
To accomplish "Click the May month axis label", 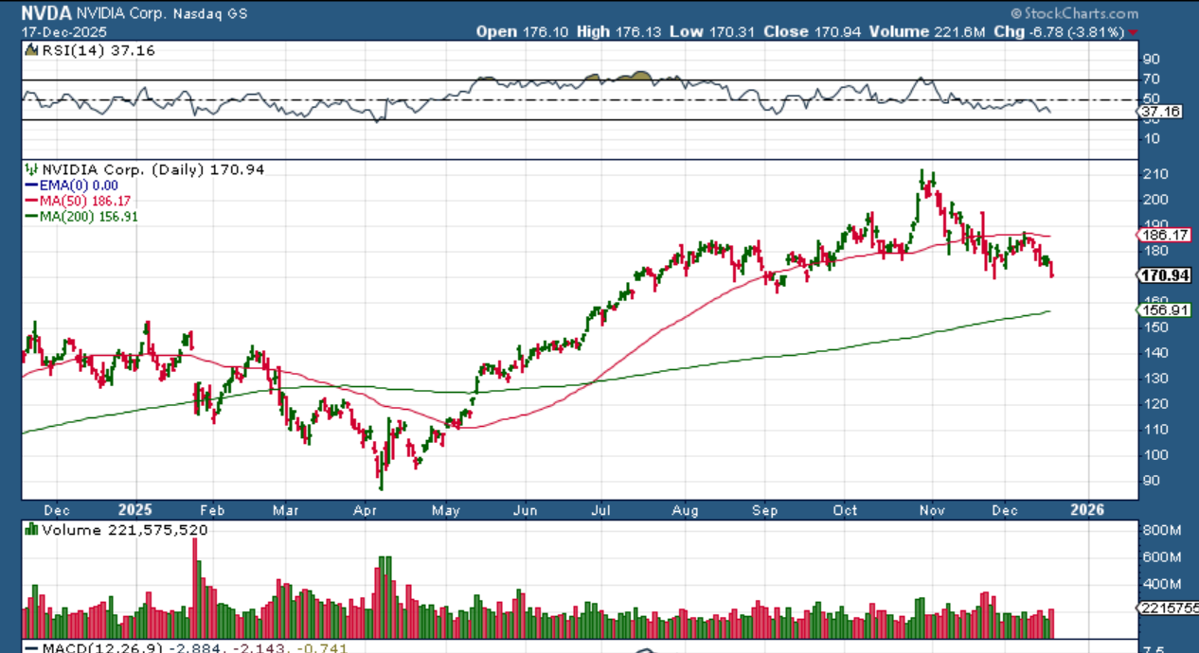I will pyautogui.click(x=445, y=510).
